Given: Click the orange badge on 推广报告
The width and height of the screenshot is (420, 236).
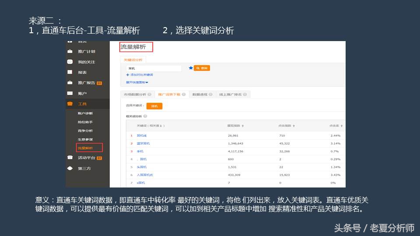Looking at the screenshot, I should 99,83.
